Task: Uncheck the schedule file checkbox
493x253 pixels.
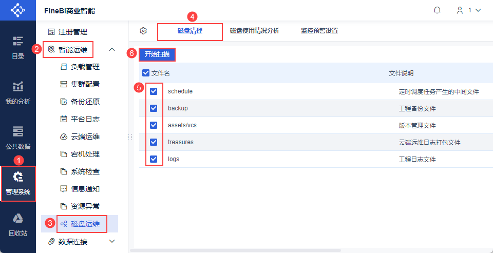Action: coord(154,91)
